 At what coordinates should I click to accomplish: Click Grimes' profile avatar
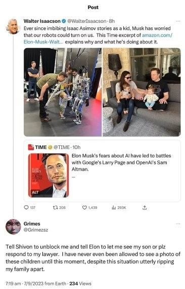coord(13,227)
